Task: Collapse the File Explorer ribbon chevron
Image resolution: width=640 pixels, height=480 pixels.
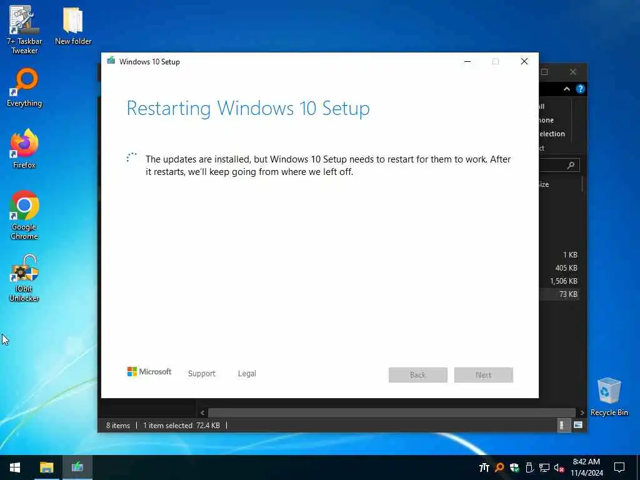Action: 566,89
